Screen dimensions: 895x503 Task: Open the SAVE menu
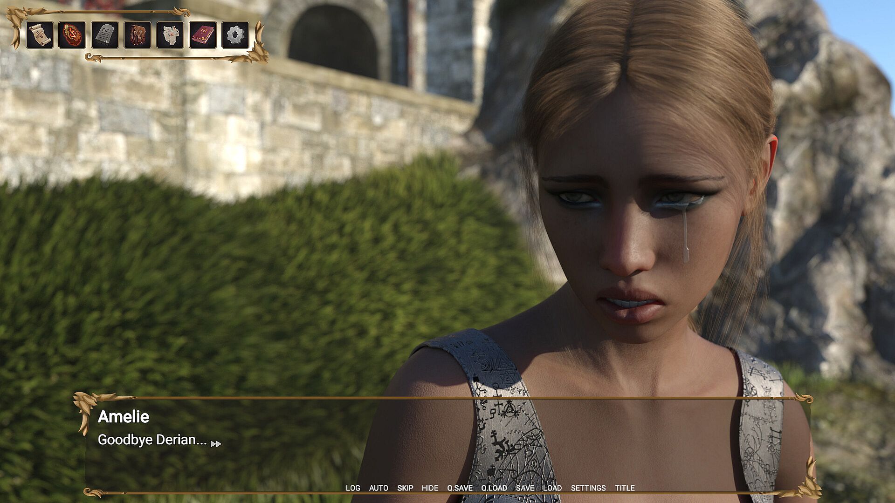[525, 488]
